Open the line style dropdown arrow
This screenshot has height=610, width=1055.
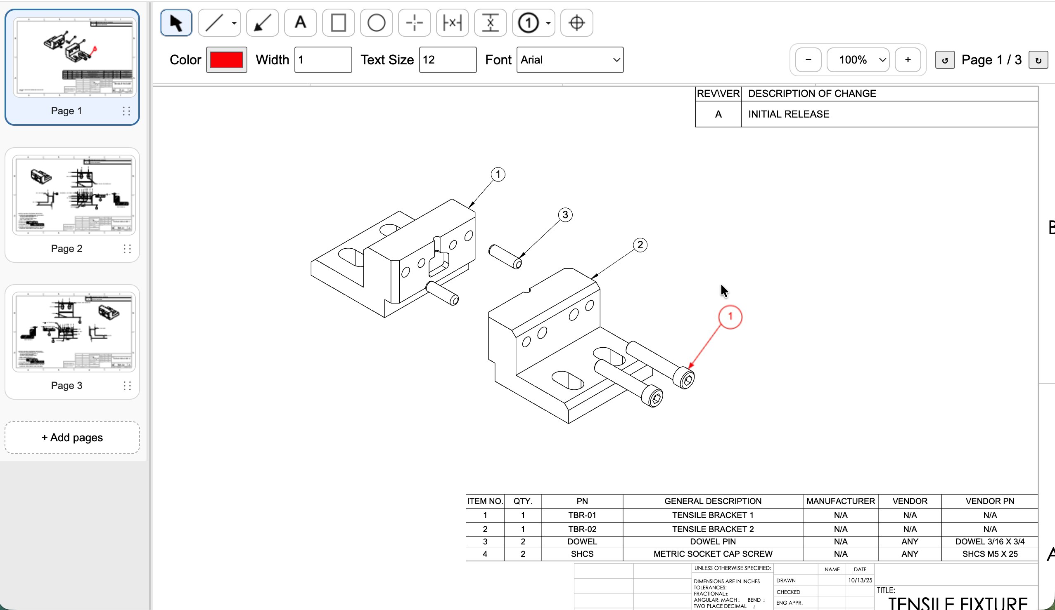[234, 24]
